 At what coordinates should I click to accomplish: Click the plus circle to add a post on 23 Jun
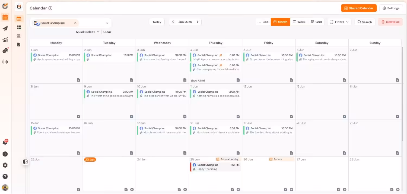point(132,189)
